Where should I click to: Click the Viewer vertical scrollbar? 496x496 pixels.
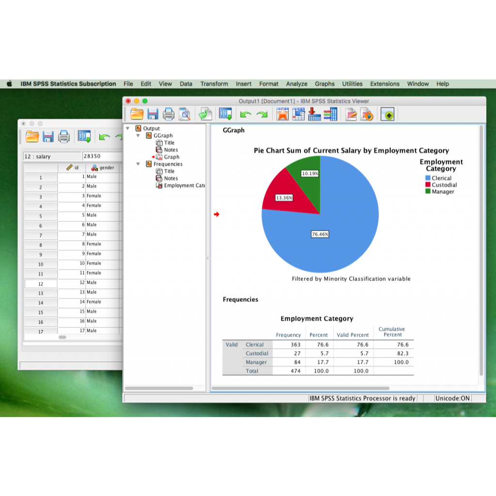click(x=481, y=250)
